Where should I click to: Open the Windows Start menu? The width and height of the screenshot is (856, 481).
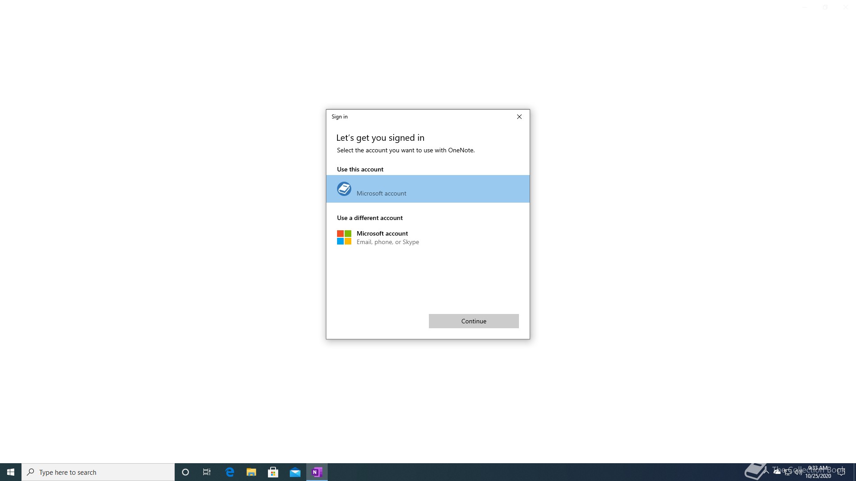11,472
